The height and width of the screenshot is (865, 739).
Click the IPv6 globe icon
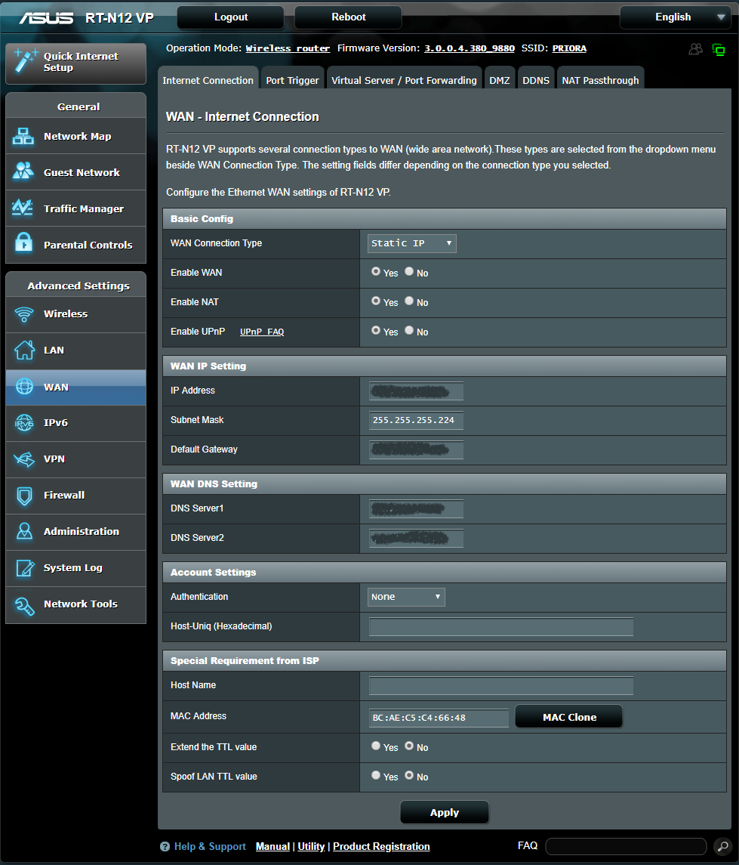24,423
